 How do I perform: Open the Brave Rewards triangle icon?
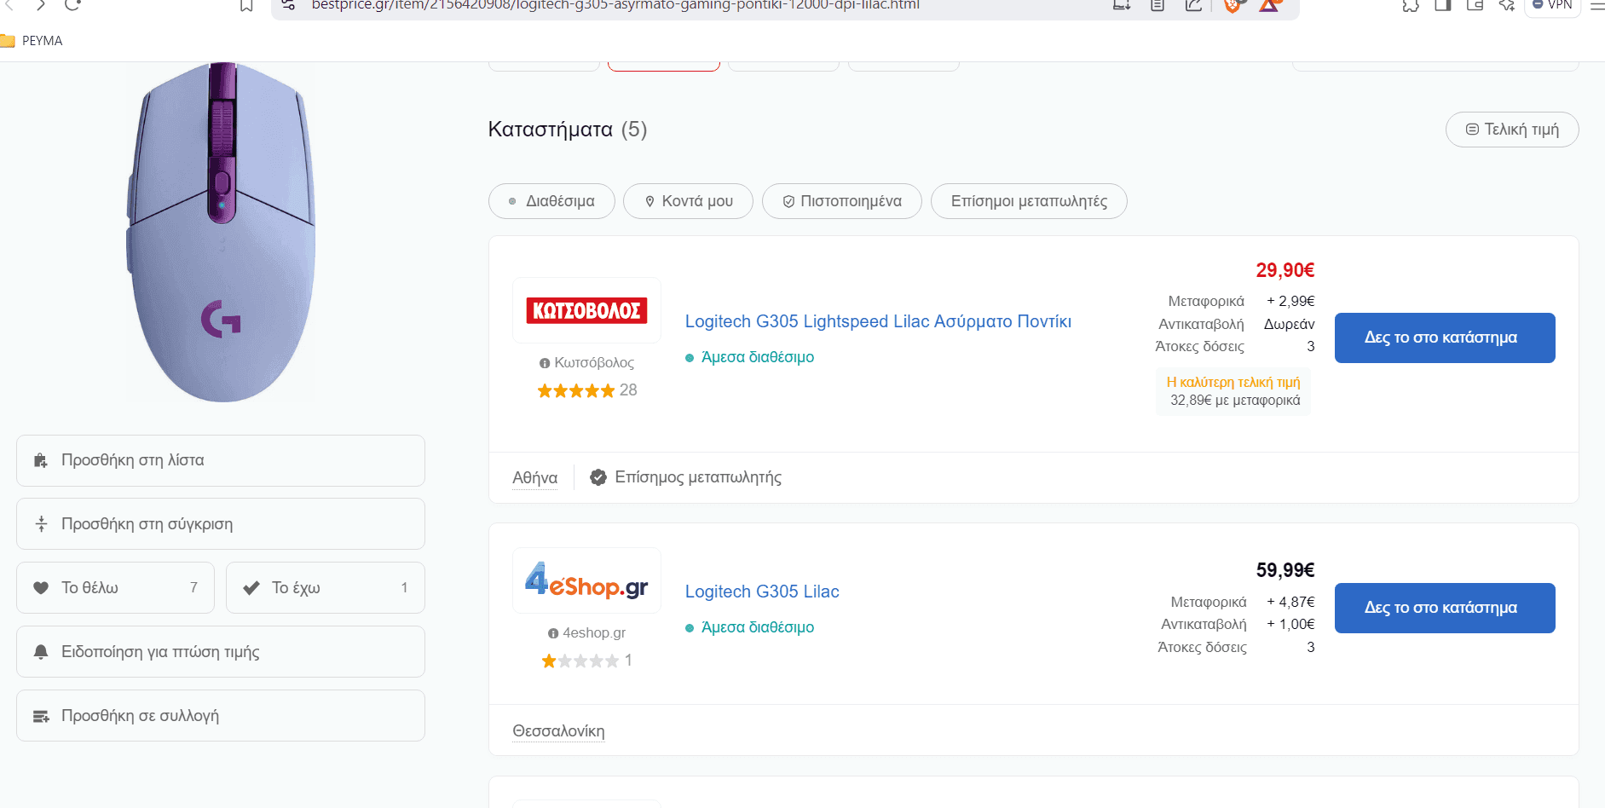pos(1269,5)
